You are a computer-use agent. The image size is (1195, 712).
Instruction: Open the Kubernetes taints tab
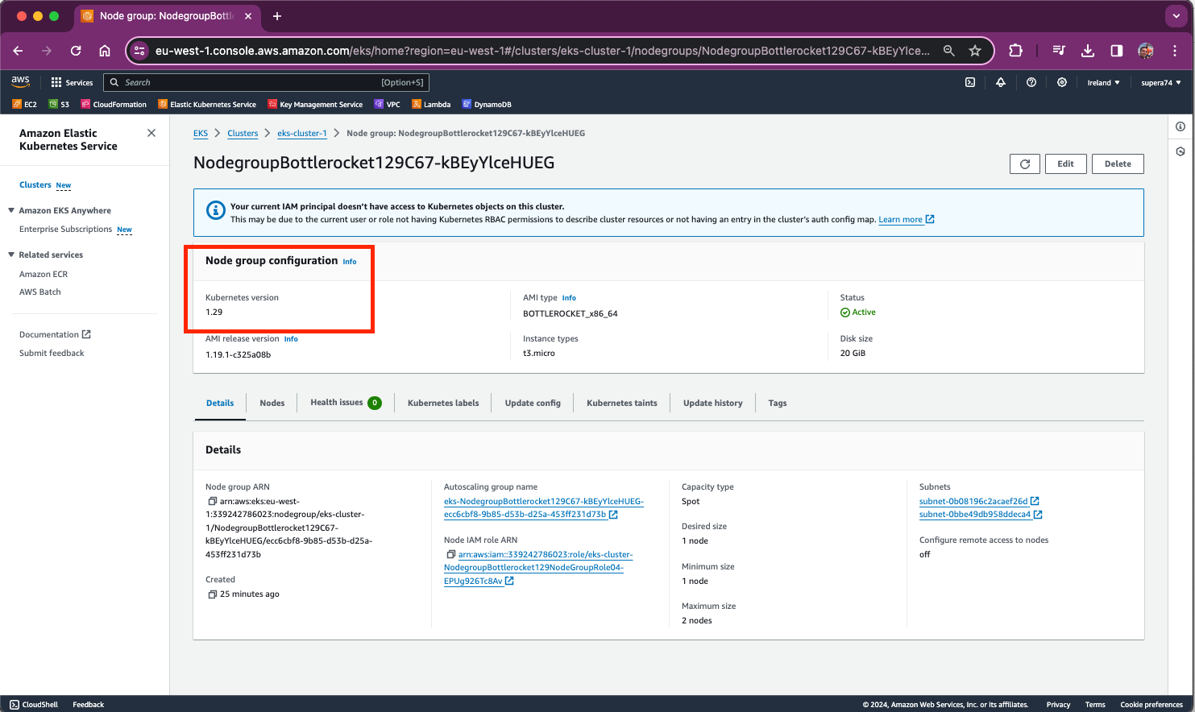click(622, 403)
